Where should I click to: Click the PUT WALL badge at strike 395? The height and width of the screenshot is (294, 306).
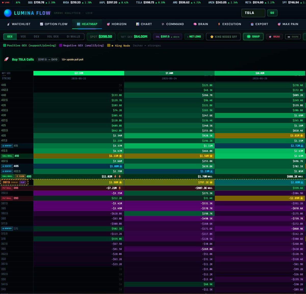(x=7, y=188)
